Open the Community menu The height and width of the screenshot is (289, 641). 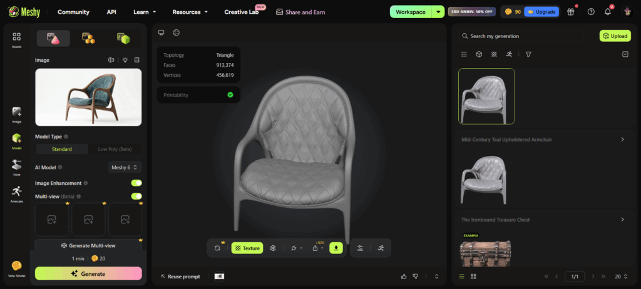(74, 12)
